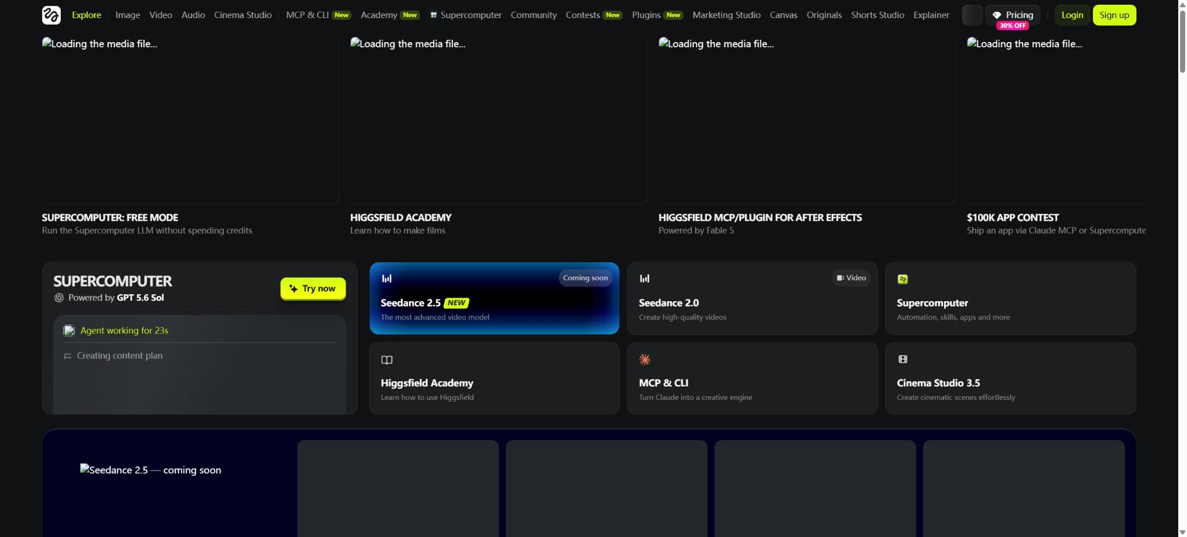Click the HIGGSFIELD ACADEMY title under the thumbnail
The width and height of the screenshot is (1187, 537).
(x=401, y=218)
